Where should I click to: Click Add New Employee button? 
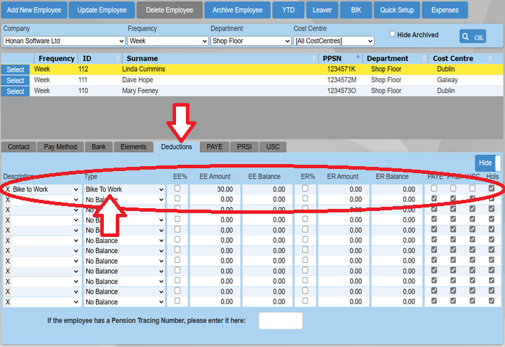coord(34,10)
